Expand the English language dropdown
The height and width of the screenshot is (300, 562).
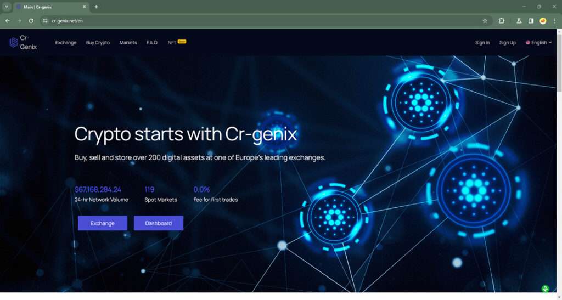[539, 43]
